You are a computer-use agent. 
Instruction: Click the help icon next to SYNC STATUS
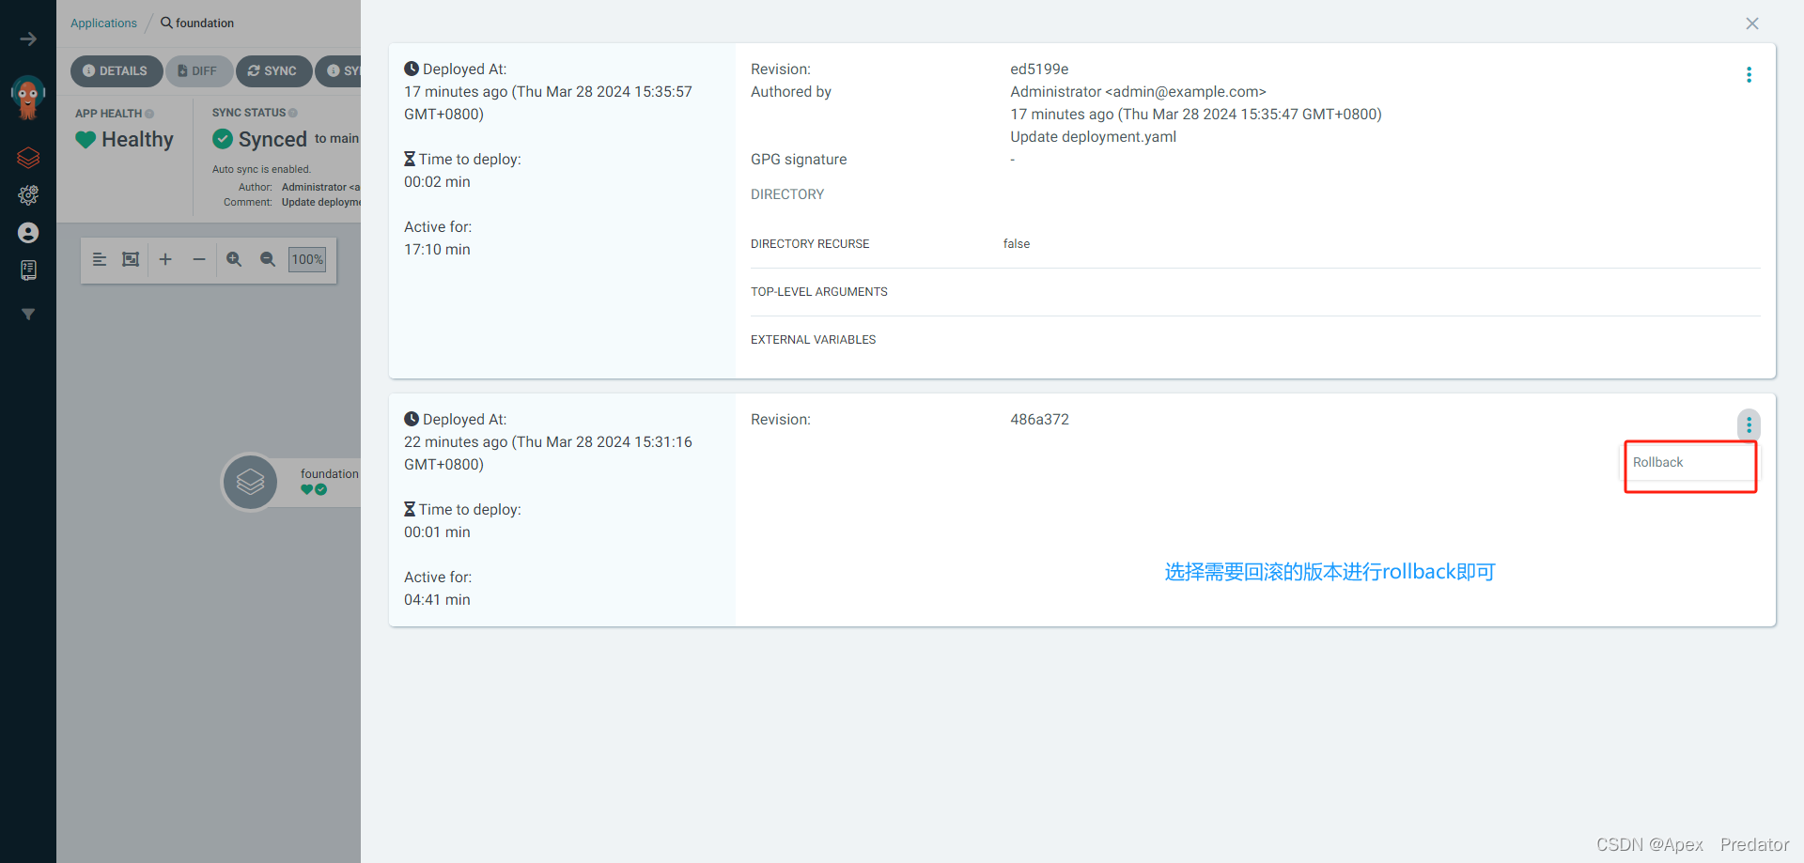coord(293,113)
